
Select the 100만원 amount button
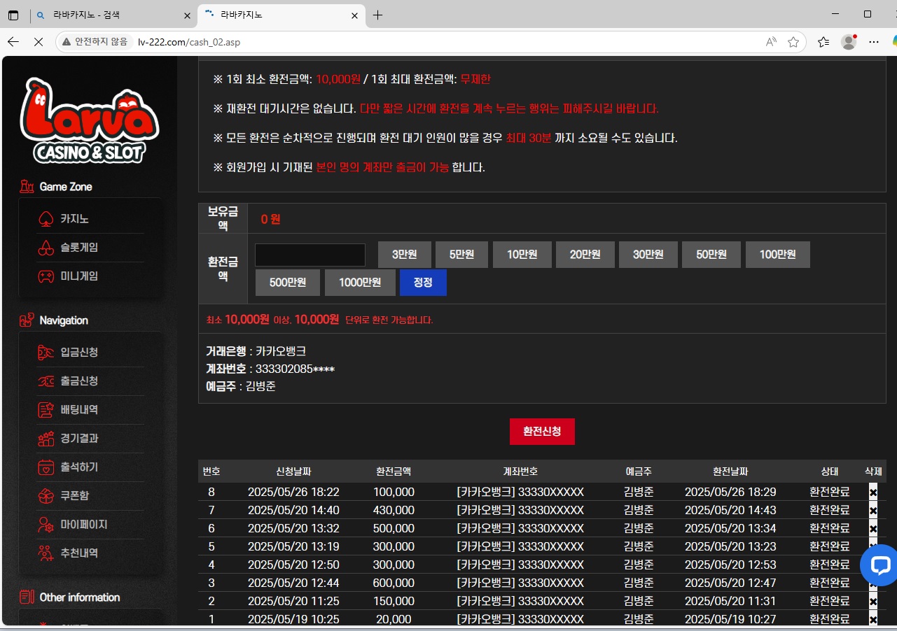tap(777, 255)
